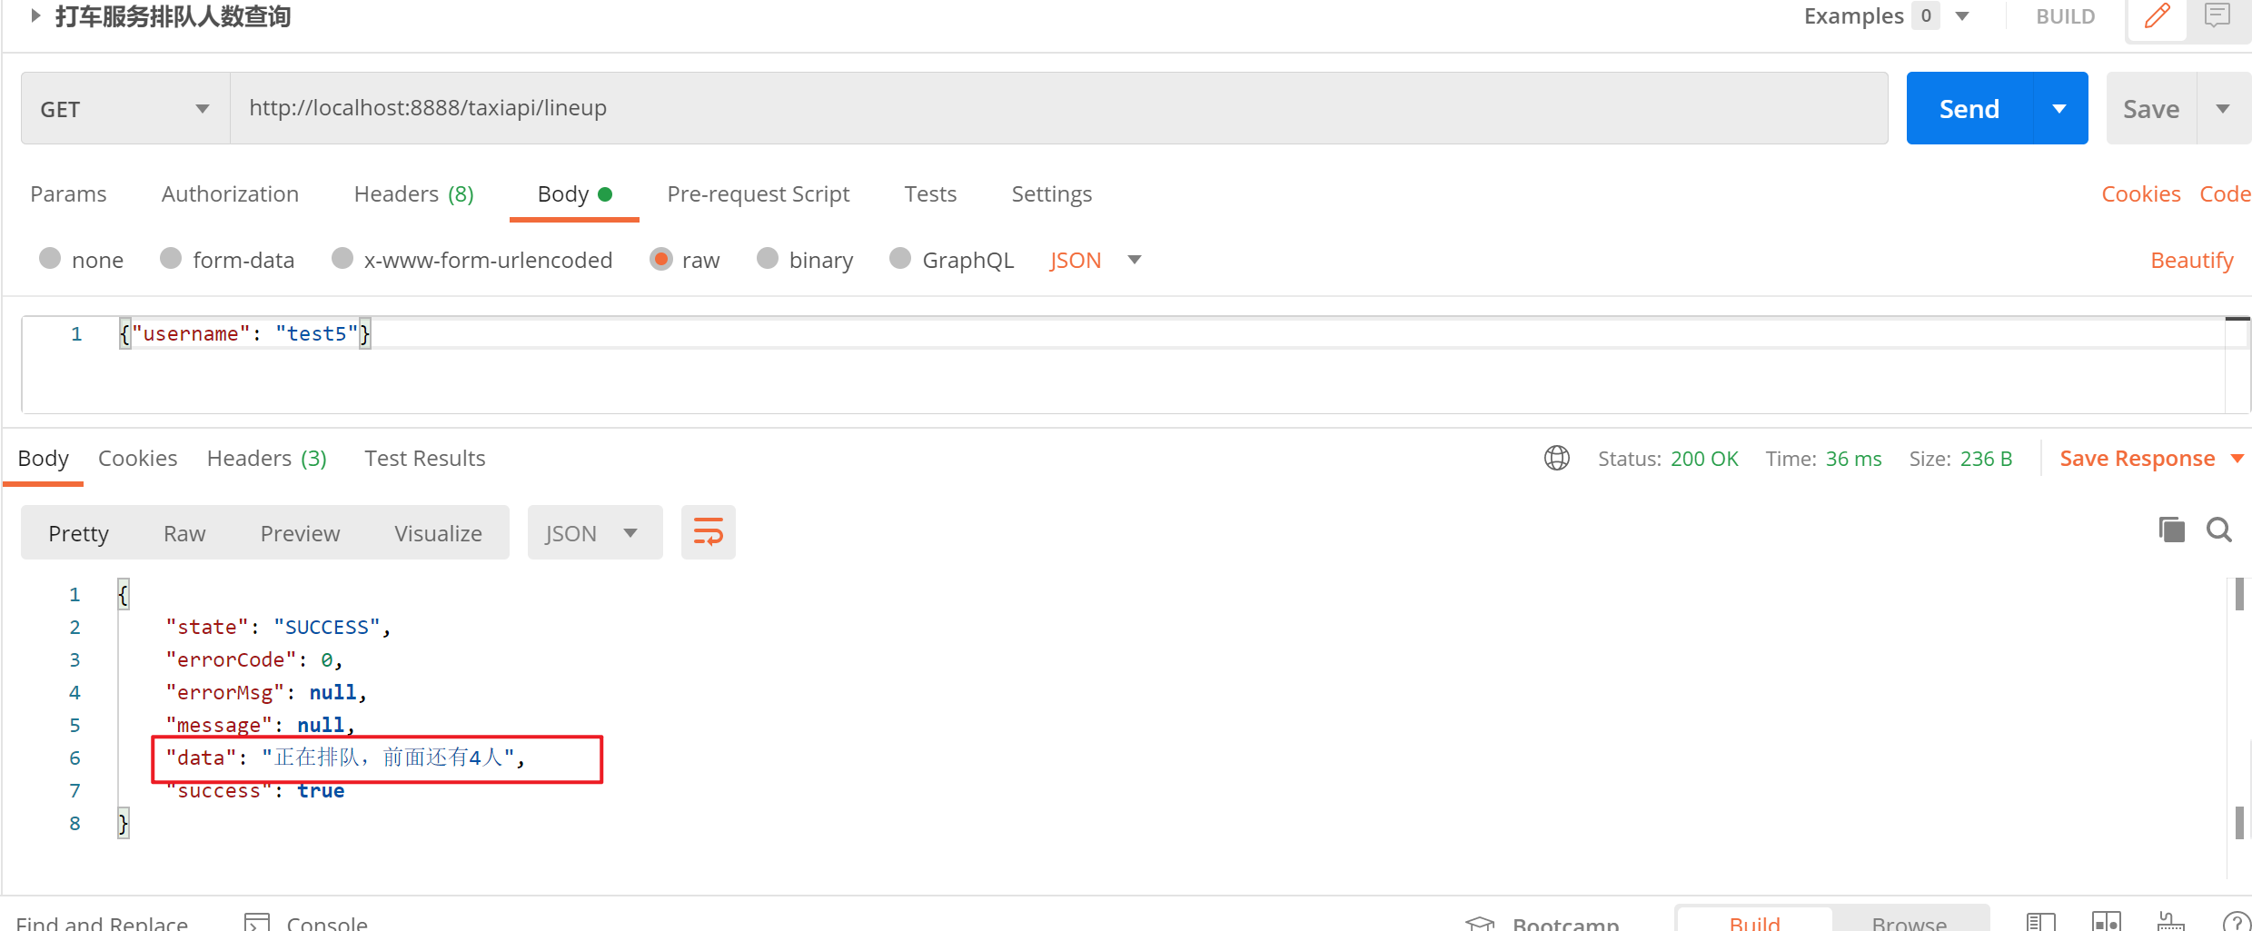
Task: Toggle the sidebar layout icon
Action: [2040, 922]
